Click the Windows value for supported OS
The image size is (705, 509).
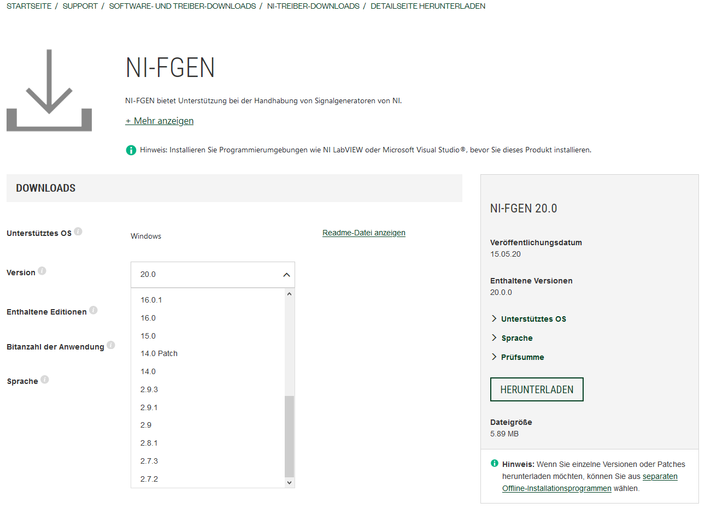click(x=146, y=236)
